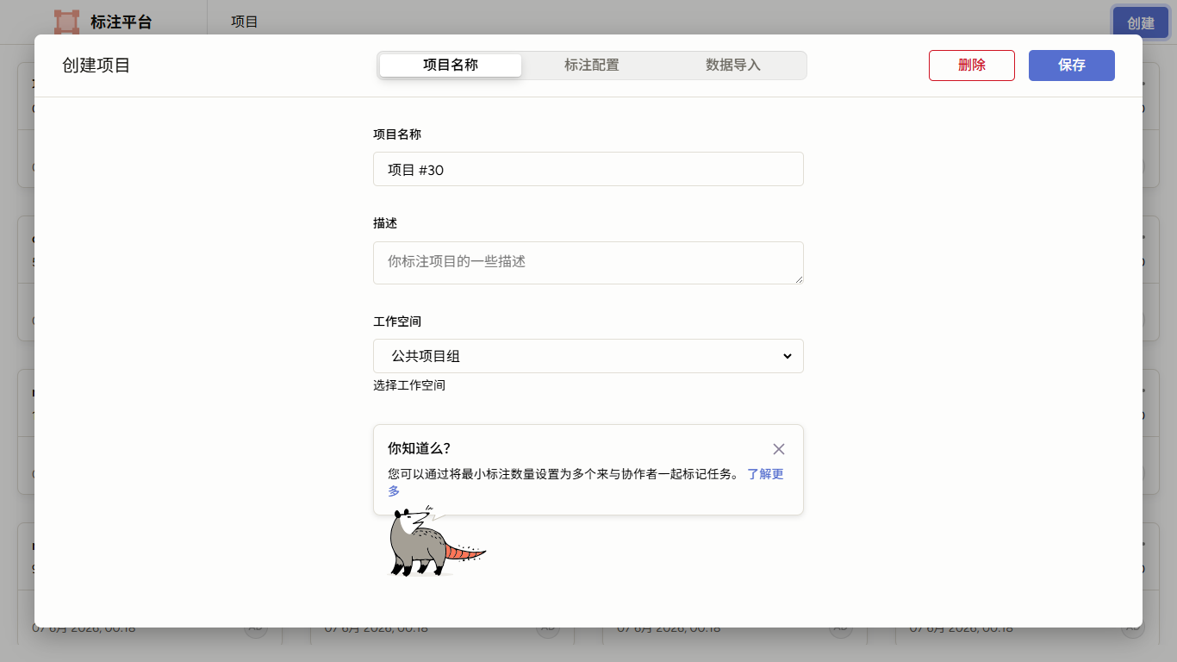Follow the 了解更多 link

[586, 482]
